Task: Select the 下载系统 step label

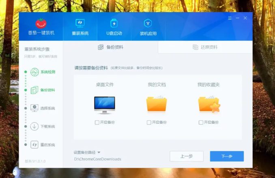Action: [x=48, y=127]
